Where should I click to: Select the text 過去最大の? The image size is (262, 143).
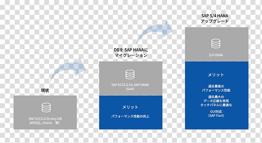[216, 97]
